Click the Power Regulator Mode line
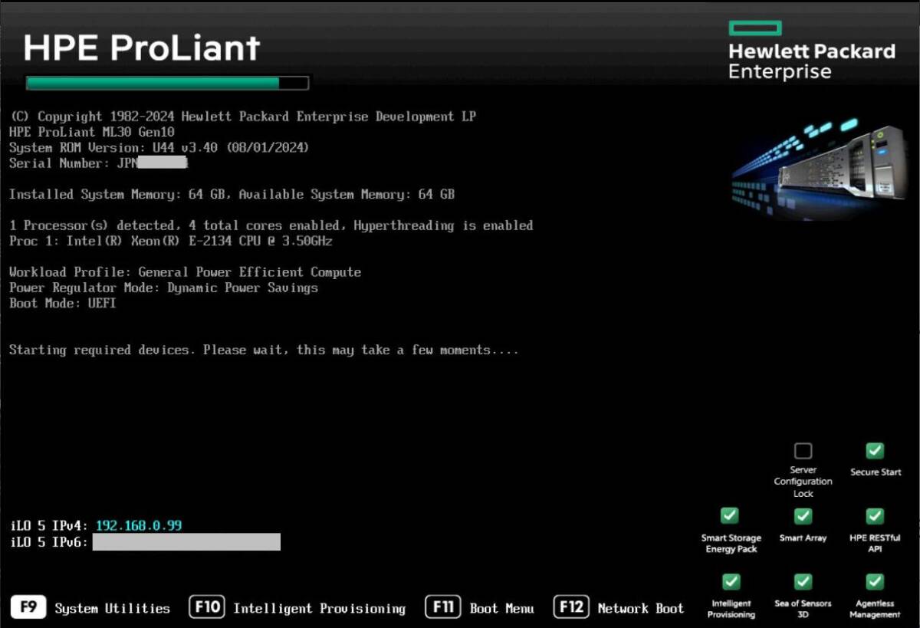This screenshot has height=628, width=920. 163,288
